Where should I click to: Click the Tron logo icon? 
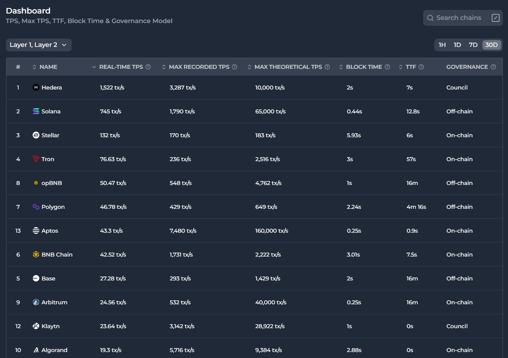(36, 159)
